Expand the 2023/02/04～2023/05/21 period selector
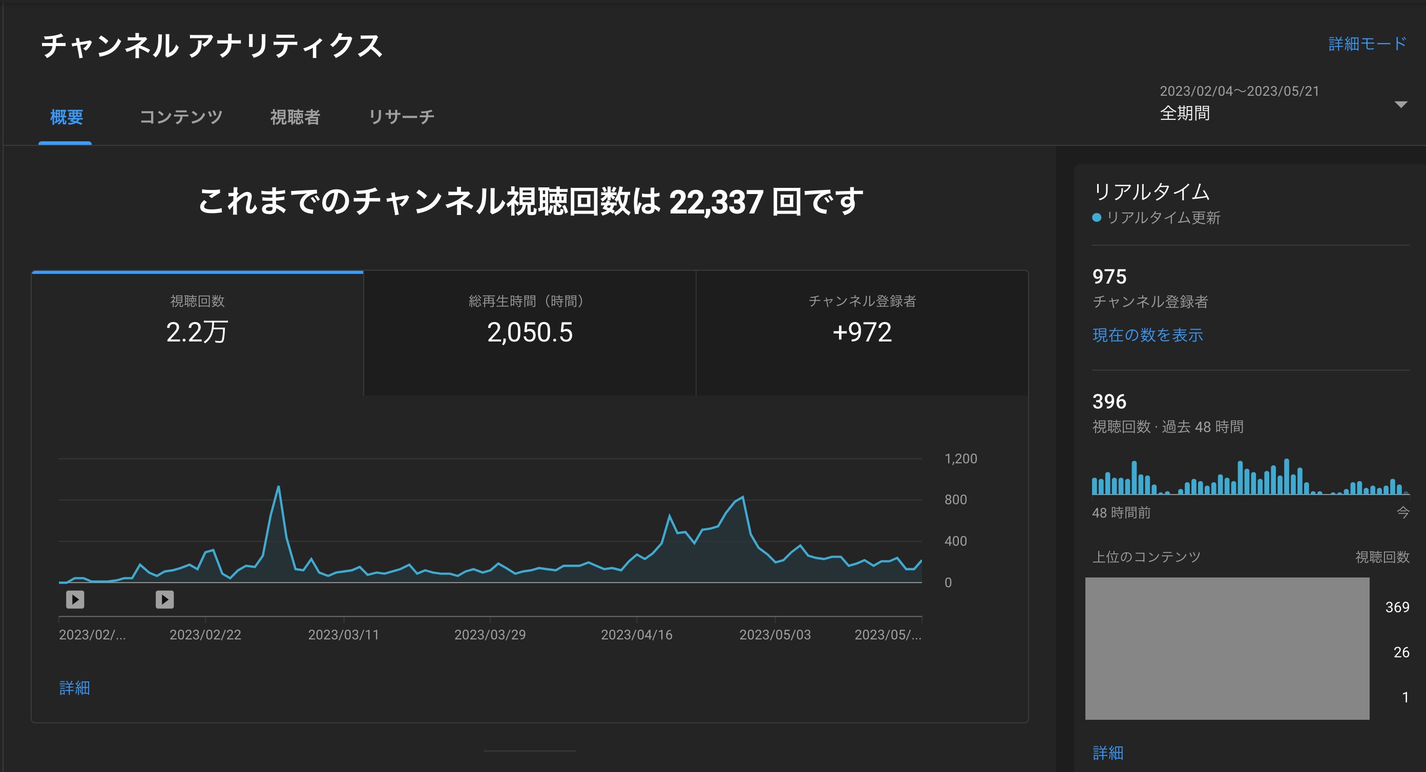Image resolution: width=1426 pixels, height=772 pixels. pyautogui.click(x=1240, y=91)
